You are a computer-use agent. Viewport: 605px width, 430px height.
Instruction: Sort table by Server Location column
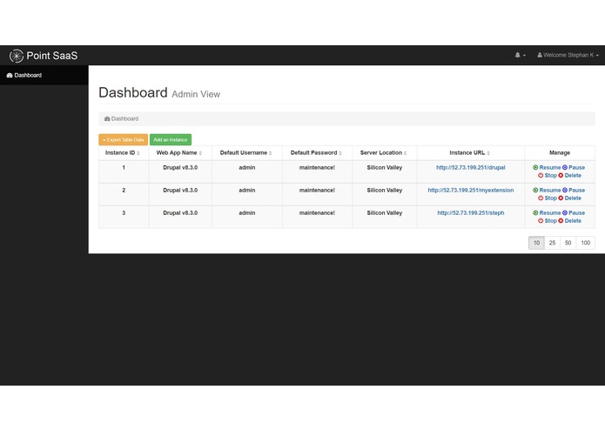(x=384, y=152)
